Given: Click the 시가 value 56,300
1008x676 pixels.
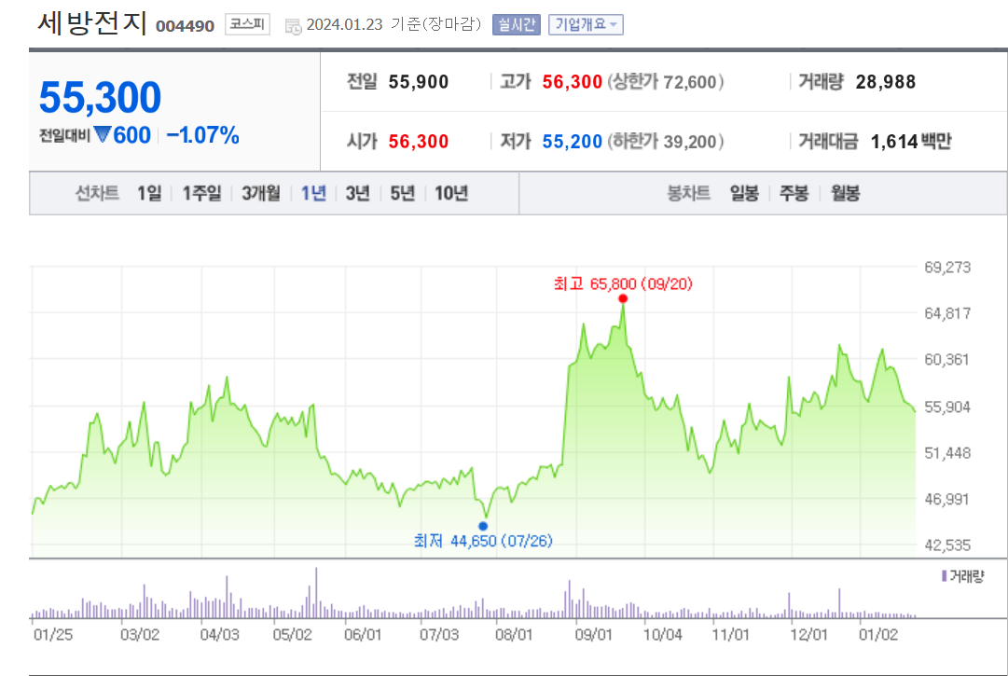Looking at the screenshot, I should pyautogui.click(x=419, y=142).
